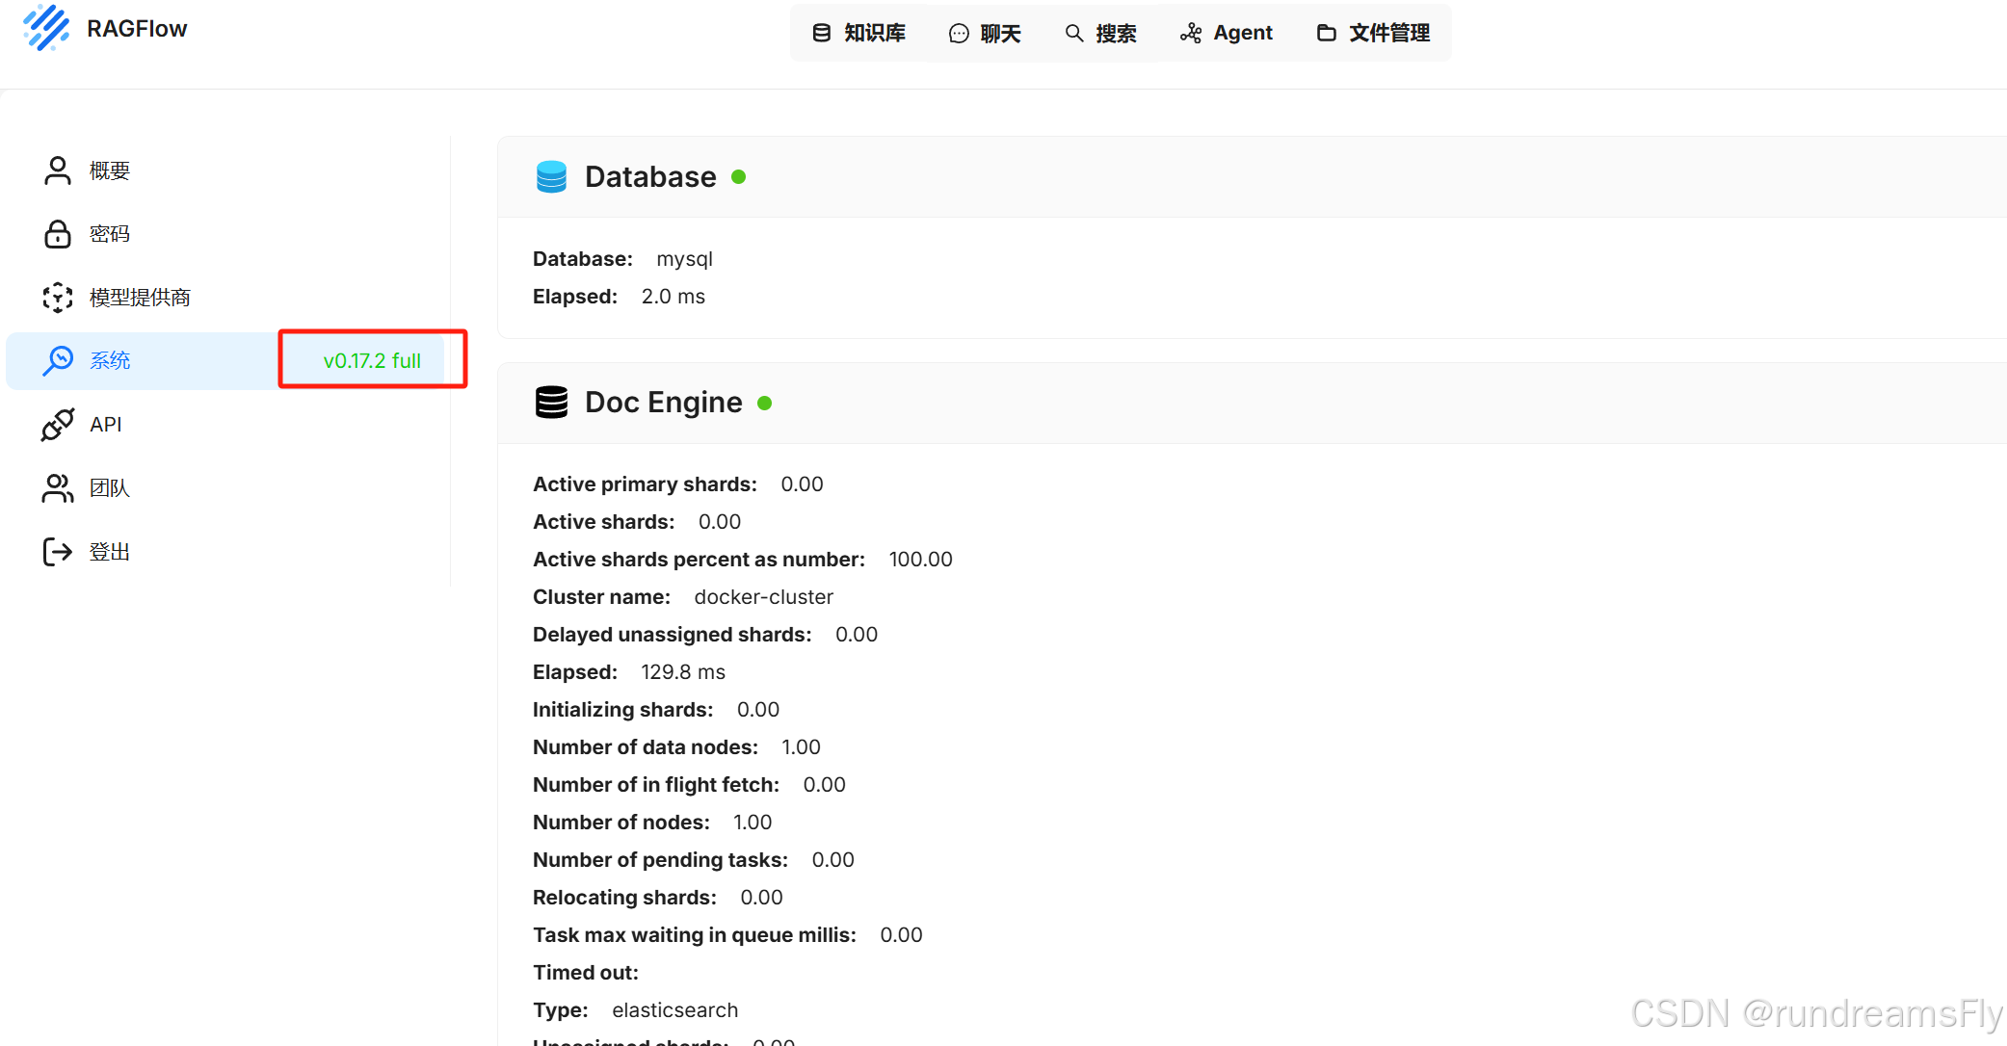
Task: Click the 密码 lock icon
Action: (x=58, y=234)
